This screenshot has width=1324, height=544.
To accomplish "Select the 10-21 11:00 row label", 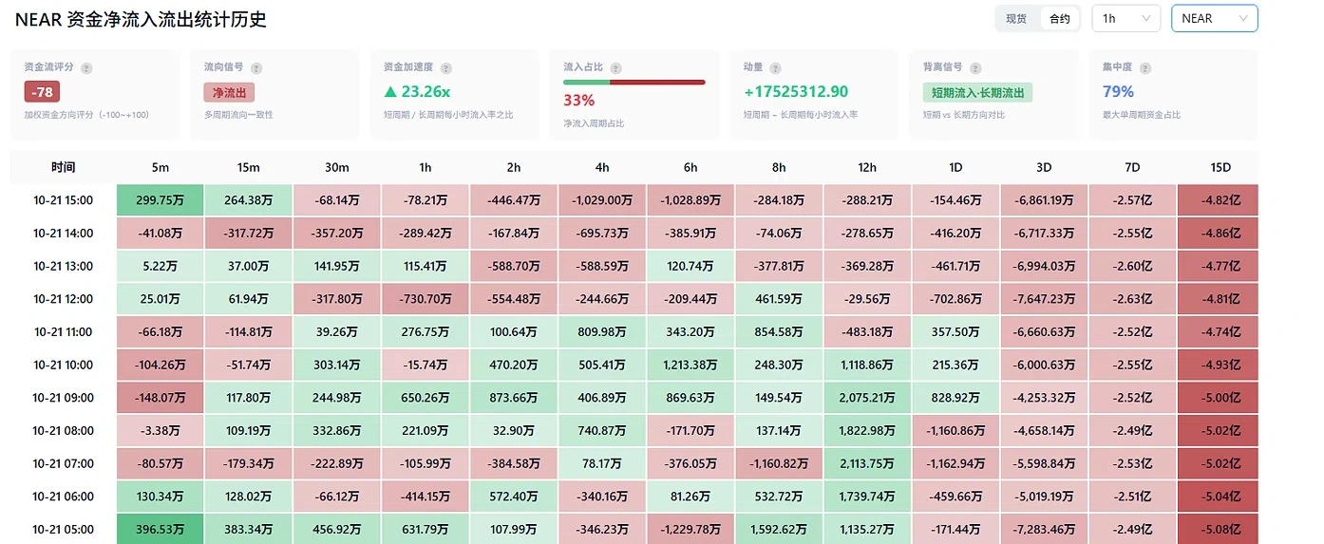I will pyautogui.click(x=64, y=331).
